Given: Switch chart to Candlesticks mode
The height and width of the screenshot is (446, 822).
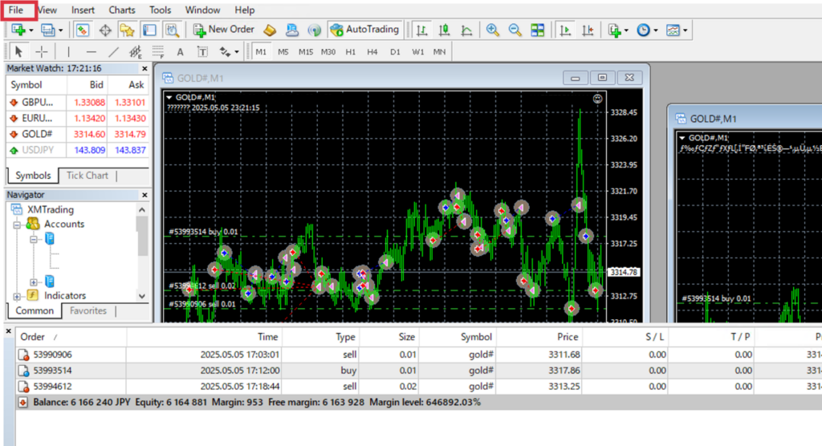Looking at the screenshot, I should (x=444, y=30).
